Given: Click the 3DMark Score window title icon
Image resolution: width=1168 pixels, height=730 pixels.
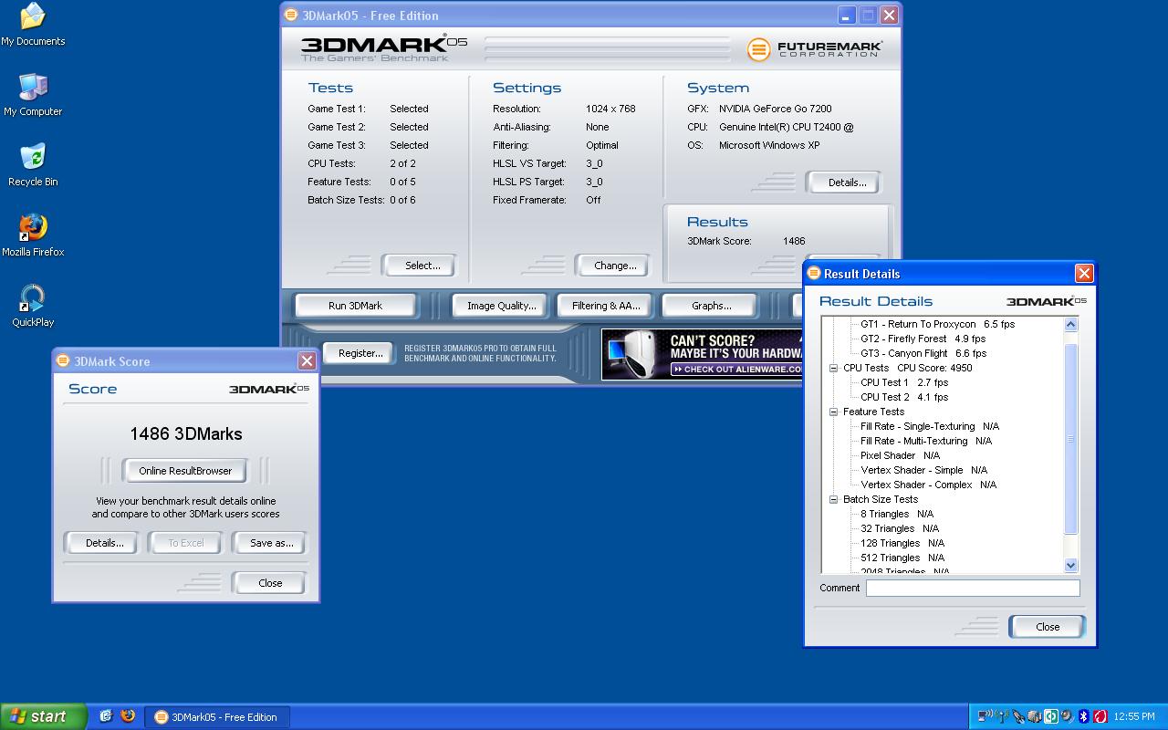Looking at the screenshot, I should point(63,360).
